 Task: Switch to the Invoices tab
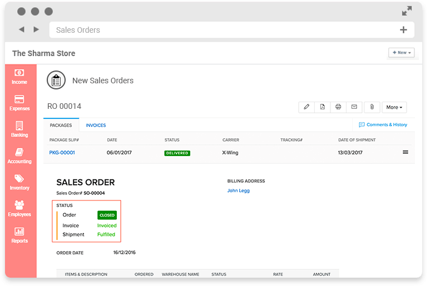96,126
